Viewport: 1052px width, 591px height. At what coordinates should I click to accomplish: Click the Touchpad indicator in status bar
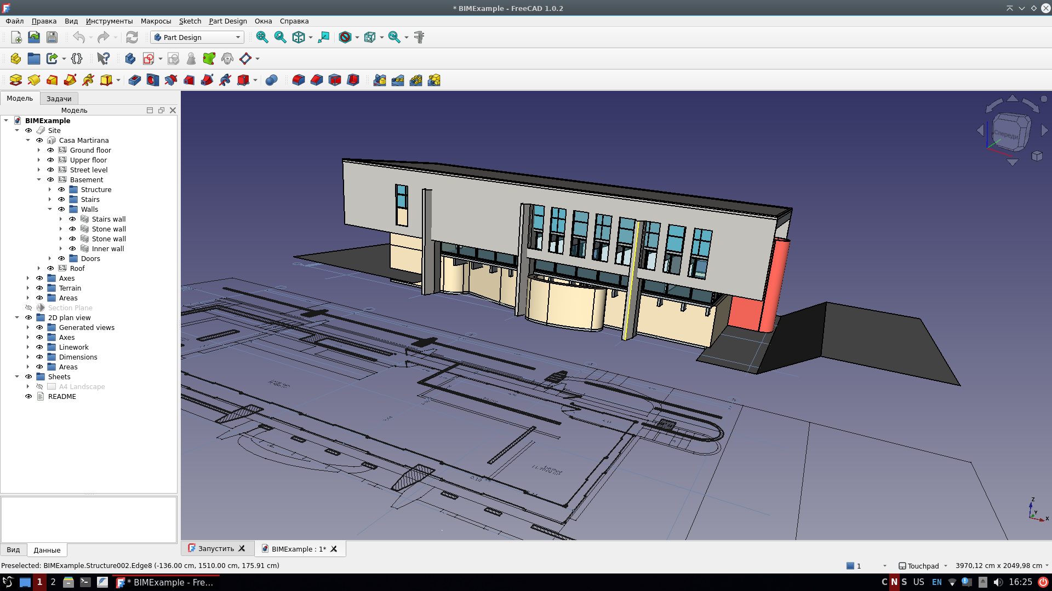coord(922,566)
